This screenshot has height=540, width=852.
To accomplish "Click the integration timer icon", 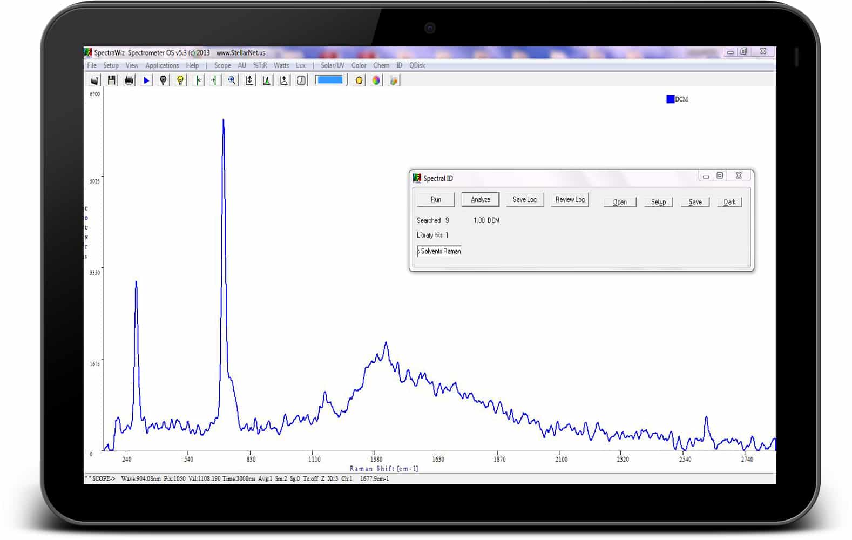I will (x=301, y=80).
